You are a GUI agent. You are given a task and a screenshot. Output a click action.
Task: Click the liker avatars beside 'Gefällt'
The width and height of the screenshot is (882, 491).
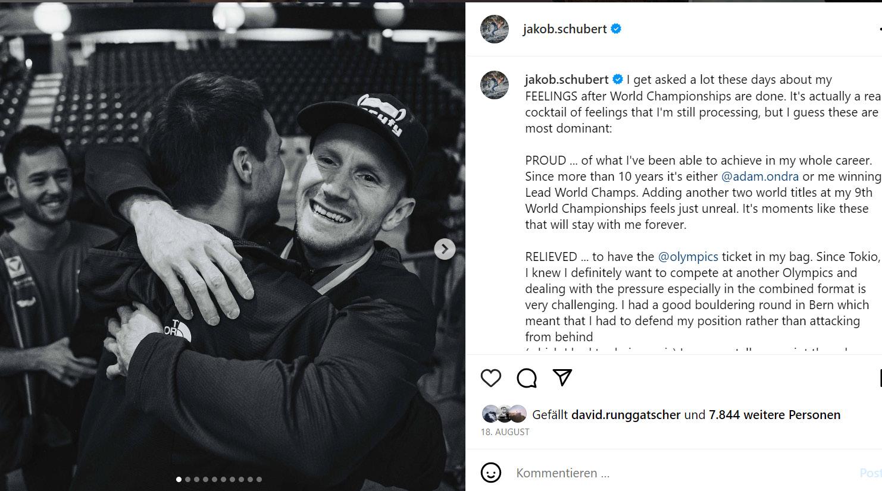(x=504, y=414)
